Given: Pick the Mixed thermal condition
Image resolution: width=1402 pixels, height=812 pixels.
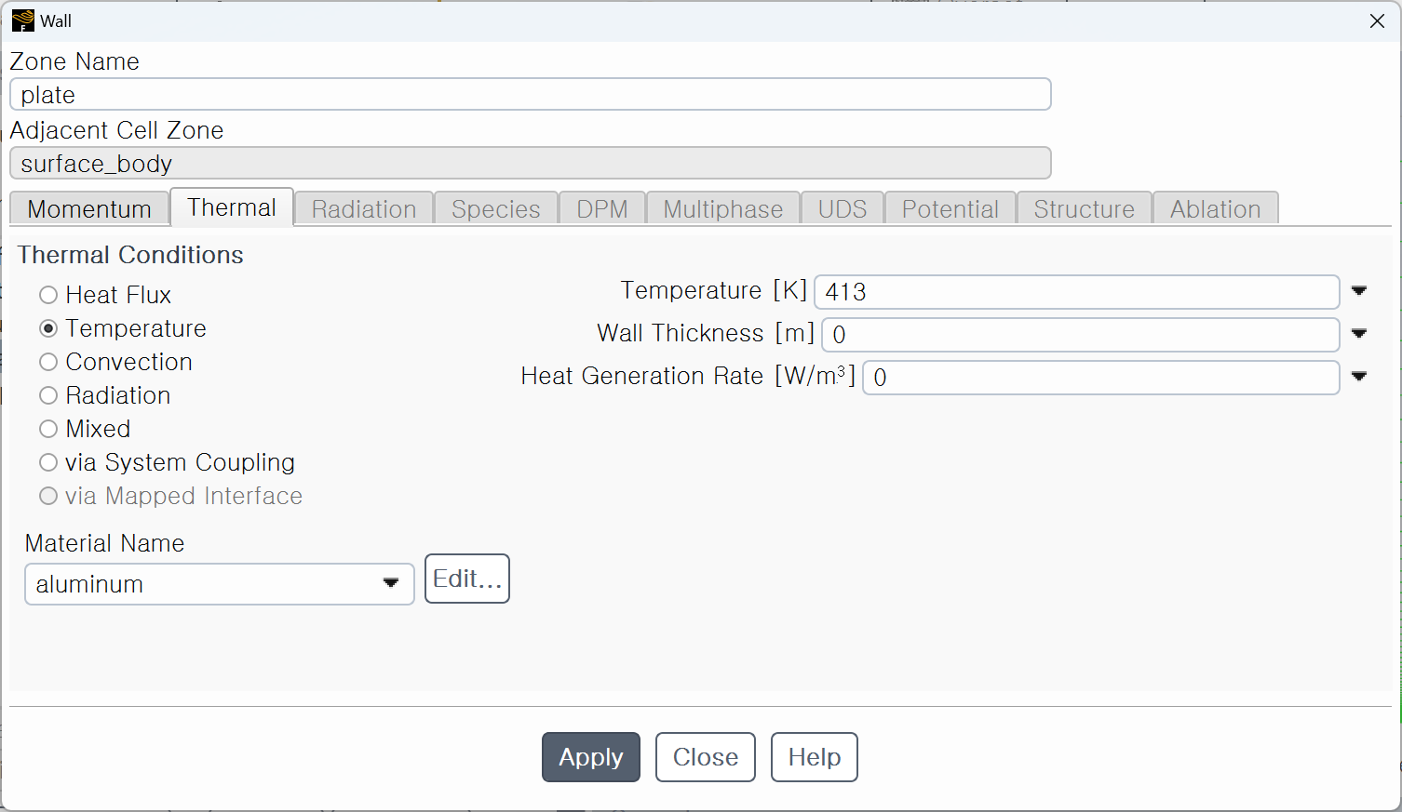Looking at the screenshot, I should tap(85, 429).
